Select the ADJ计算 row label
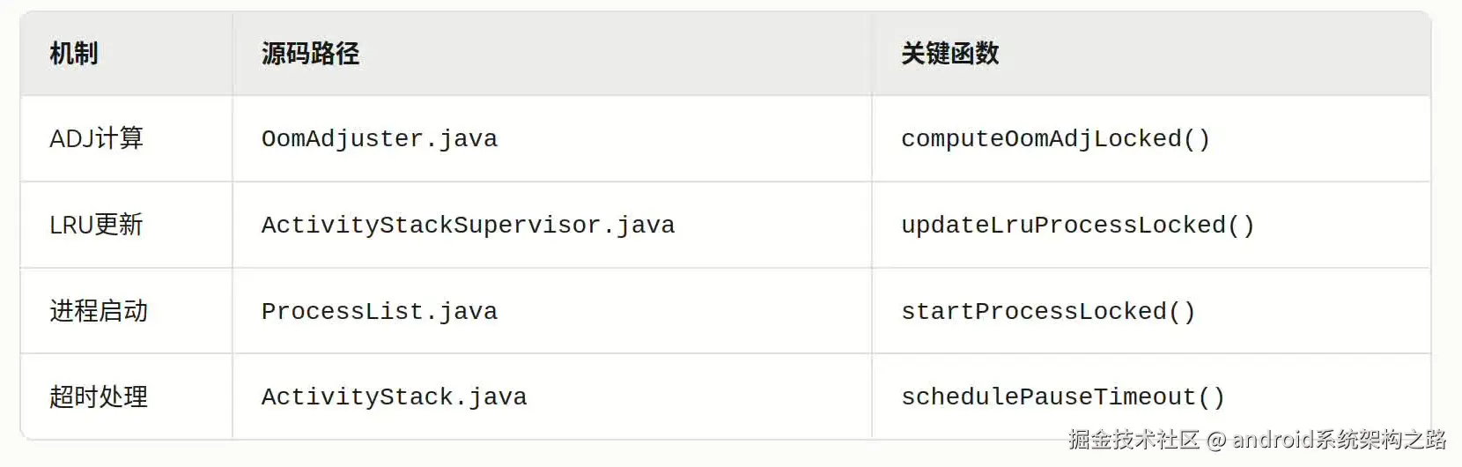Viewport: 1462px width, 467px height. [x=96, y=138]
